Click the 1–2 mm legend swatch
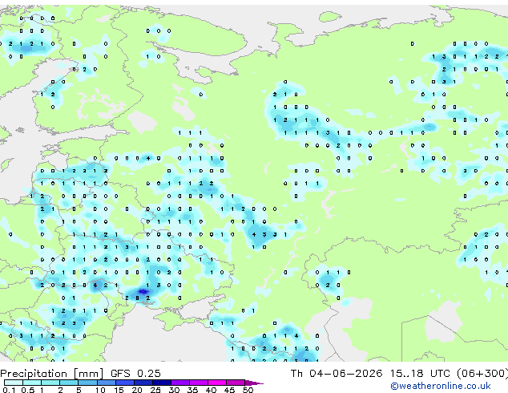The width and height of the screenshot is (508, 393). [50, 383]
